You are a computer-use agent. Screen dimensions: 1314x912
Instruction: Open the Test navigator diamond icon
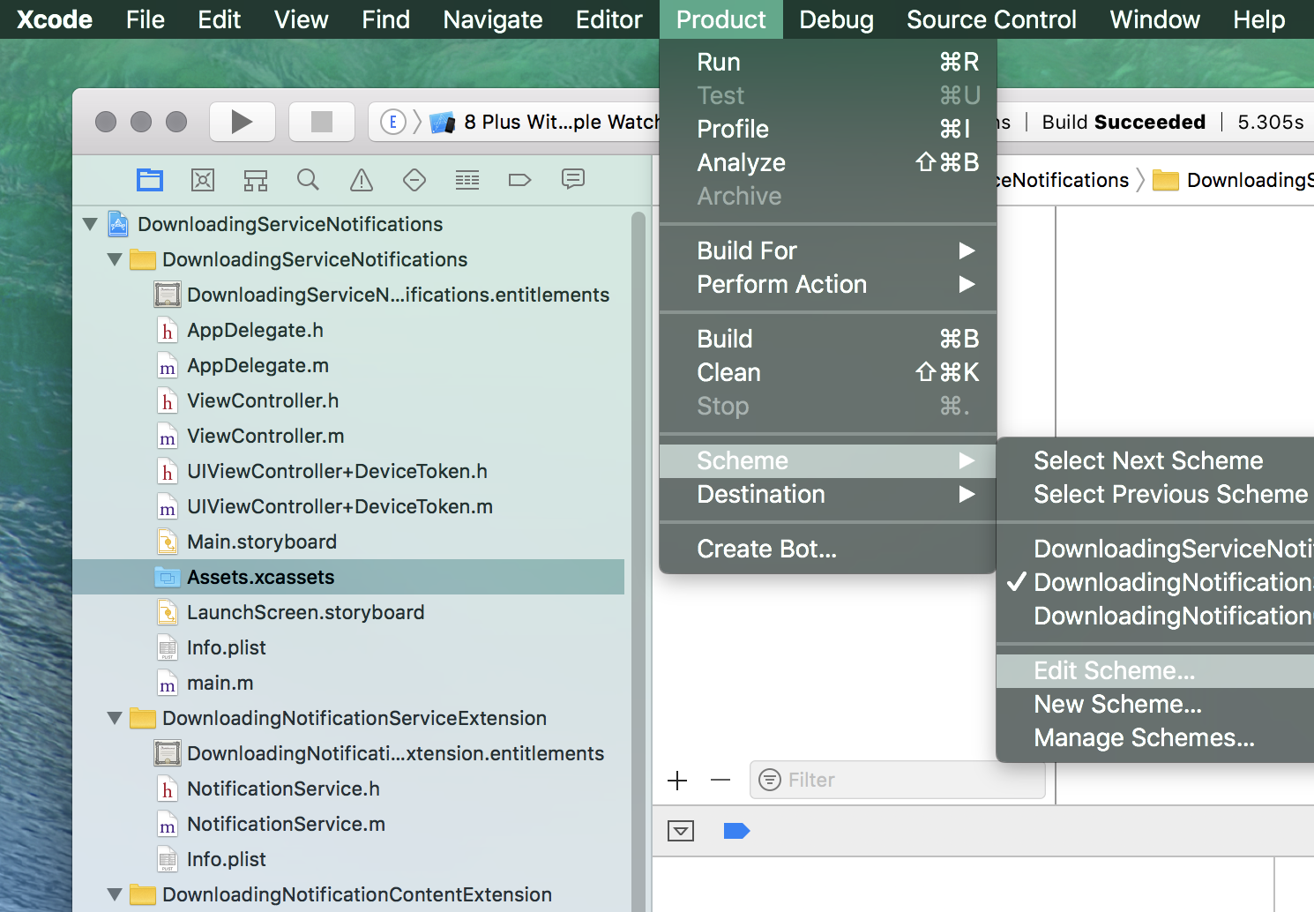pyautogui.click(x=414, y=180)
